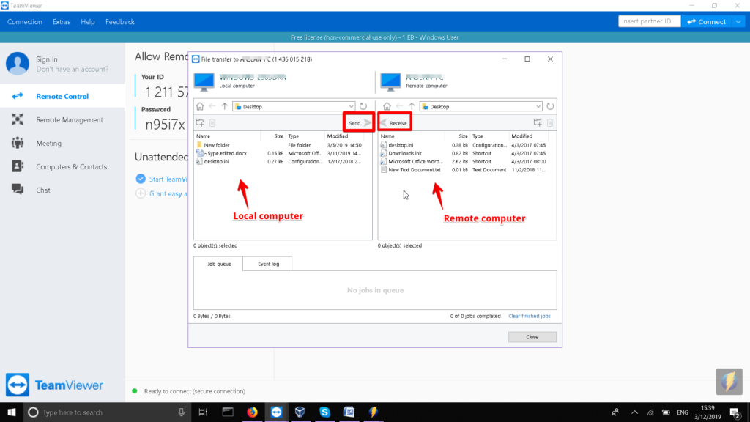The height and width of the screenshot is (422, 750).
Task: Open Meeting section in sidebar
Action: pos(62,143)
